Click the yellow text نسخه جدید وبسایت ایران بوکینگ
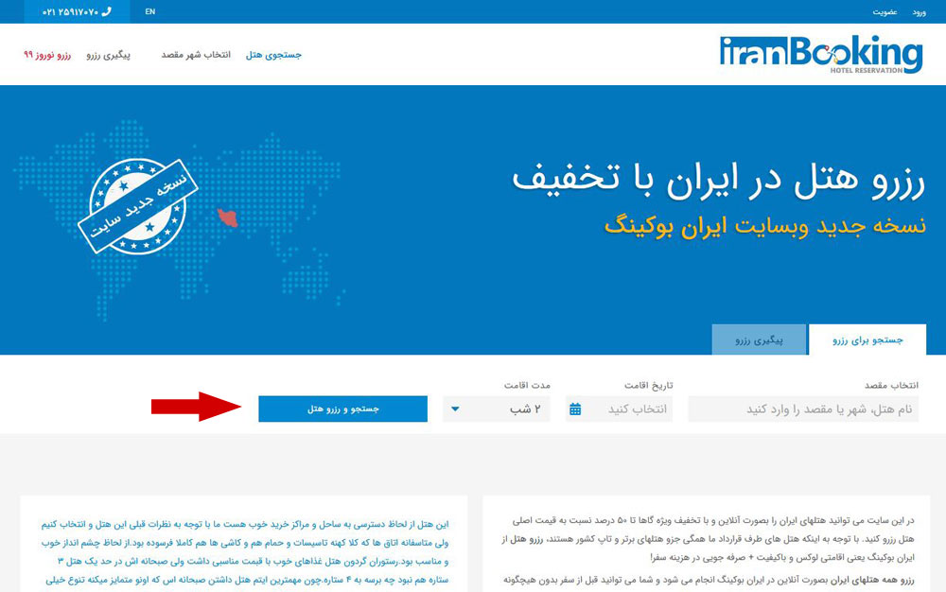The width and height of the screenshot is (946, 592). click(765, 227)
